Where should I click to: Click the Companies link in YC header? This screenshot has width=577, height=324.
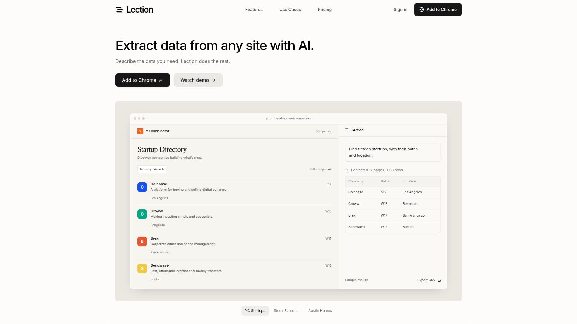(323, 131)
